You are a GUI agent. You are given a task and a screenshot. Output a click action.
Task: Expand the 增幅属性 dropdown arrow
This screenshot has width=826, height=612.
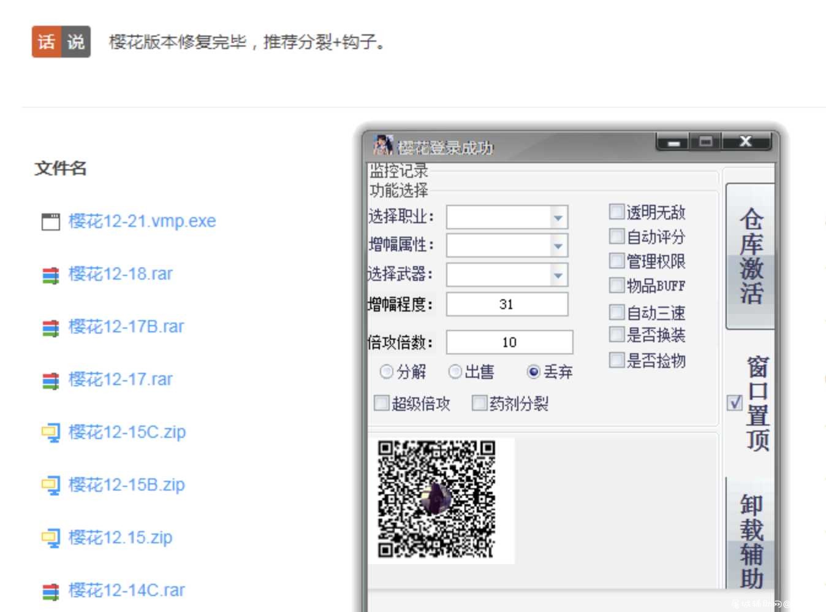(558, 246)
